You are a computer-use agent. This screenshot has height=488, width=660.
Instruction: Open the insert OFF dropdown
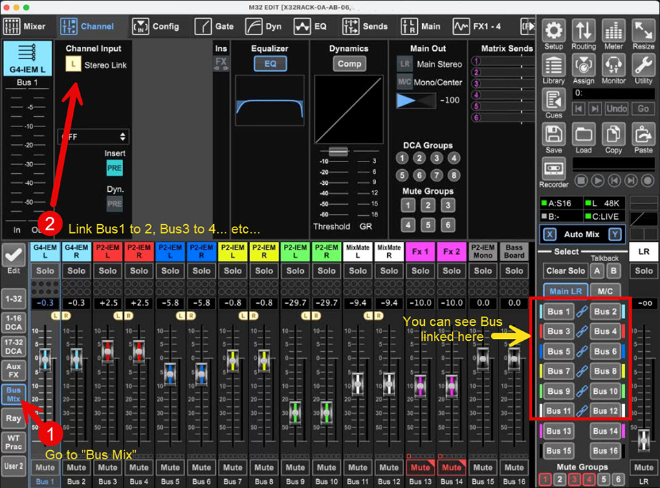93,137
